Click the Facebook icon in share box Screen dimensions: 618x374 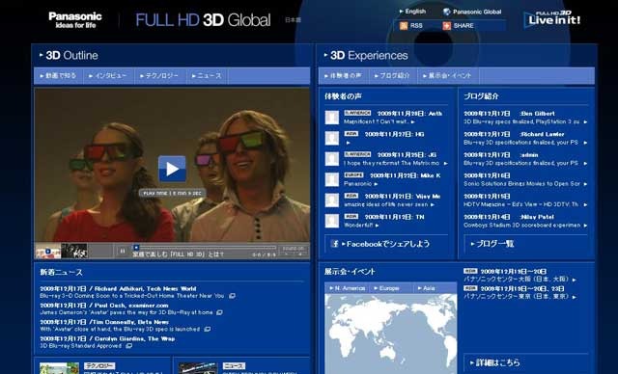(x=335, y=244)
